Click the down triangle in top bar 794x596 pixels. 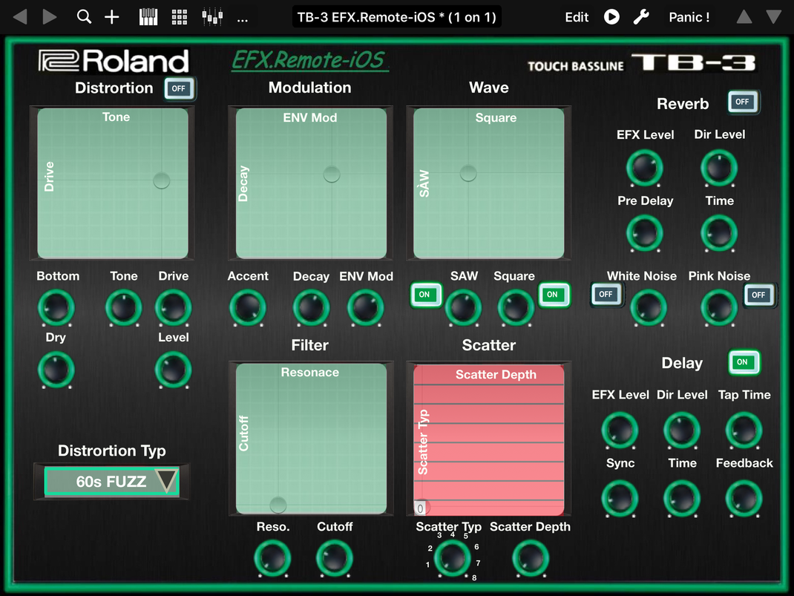(x=773, y=17)
